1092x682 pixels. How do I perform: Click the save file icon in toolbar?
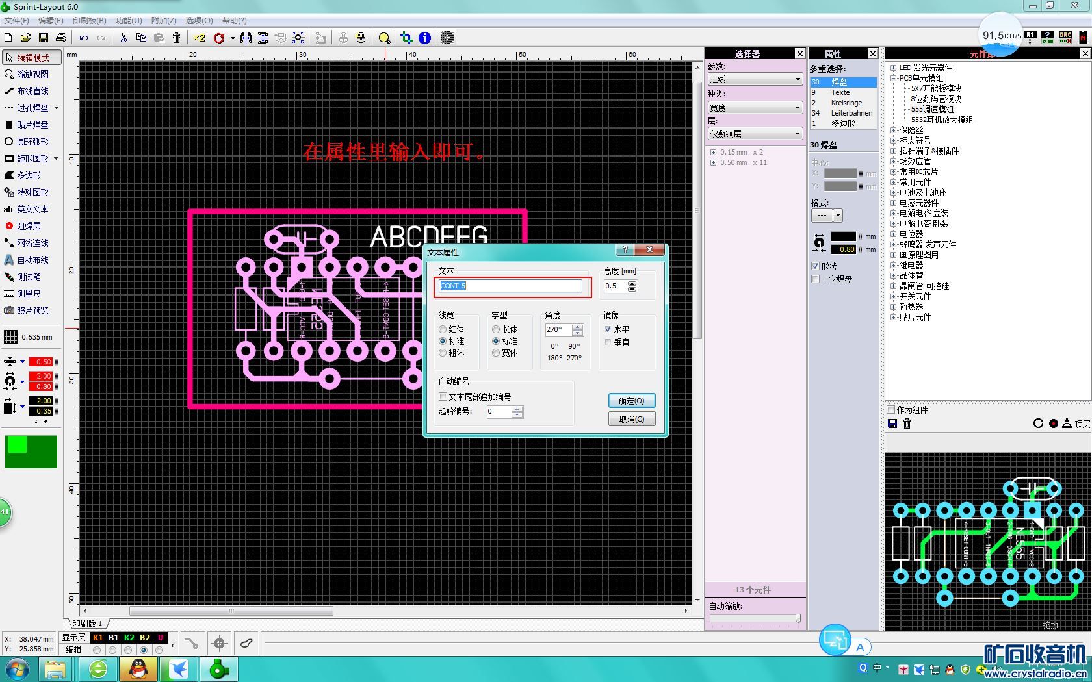pyautogui.click(x=43, y=38)
